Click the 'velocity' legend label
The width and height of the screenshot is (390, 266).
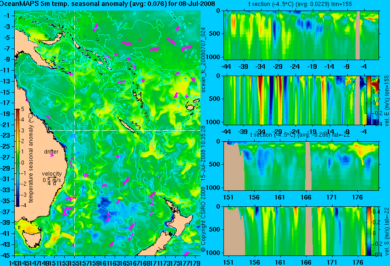(52, 174)
